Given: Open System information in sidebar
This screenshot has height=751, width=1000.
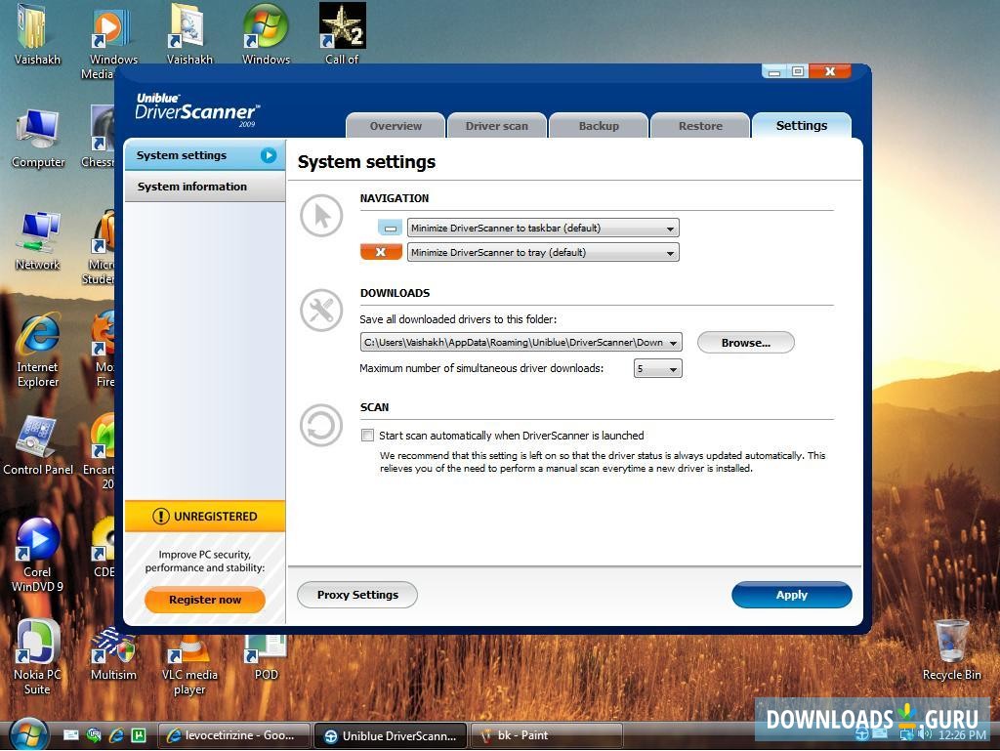Looking at the screenshot, I should click(204, 187).
